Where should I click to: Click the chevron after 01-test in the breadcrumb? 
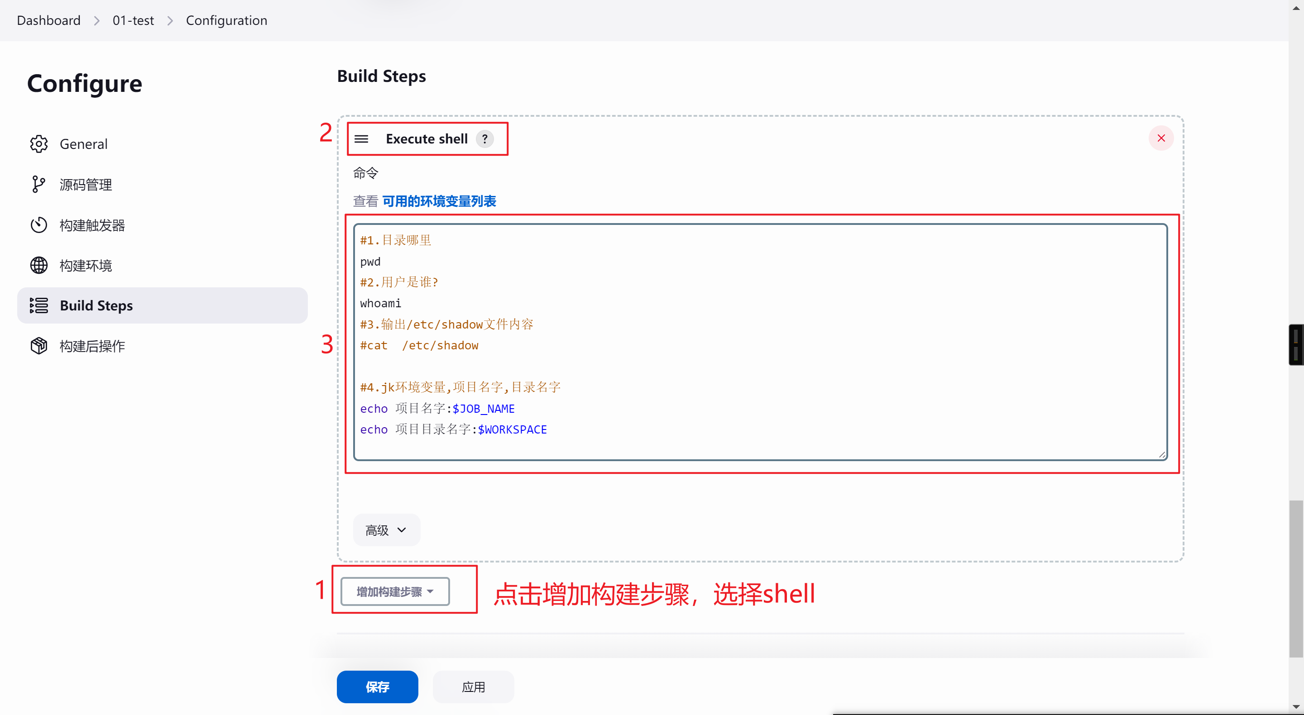tap(170, 21)
